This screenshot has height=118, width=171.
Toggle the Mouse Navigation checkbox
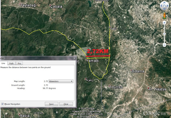click(x=2, y=104)
